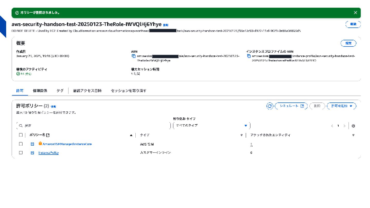The height and width of the screenshot is (208, 370).
Task: Focus the policy search input field
Action: tap(93, 126)
